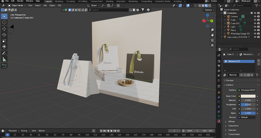The height and width of the screenshot is (138, 261).
Task: Open the timeline Keying menu
Action: [25, 131]
